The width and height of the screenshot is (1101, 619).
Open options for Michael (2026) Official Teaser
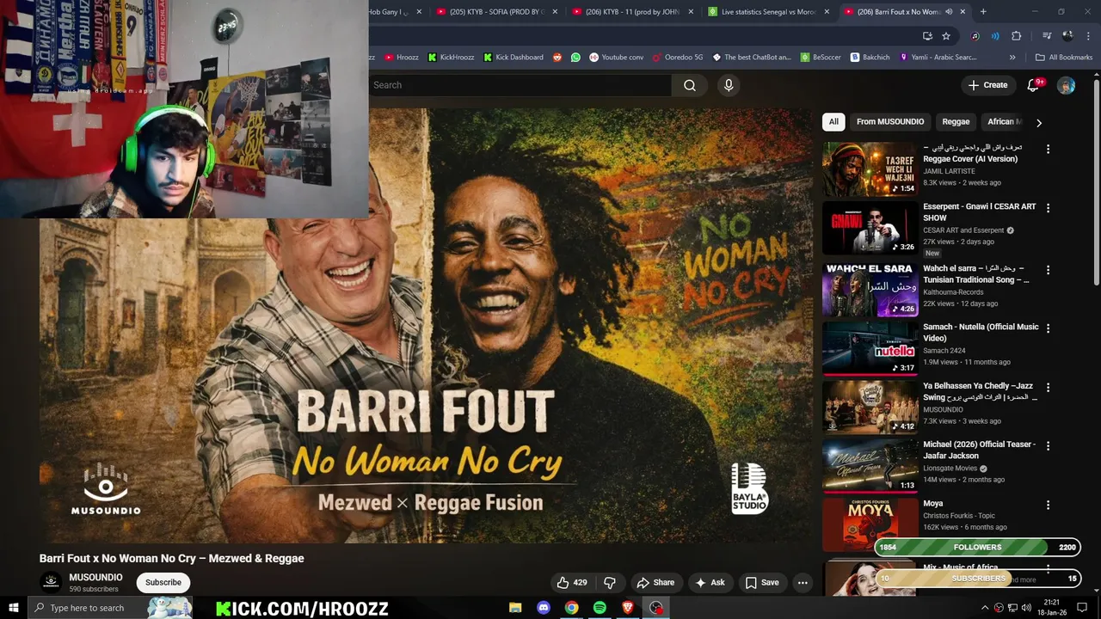1048,445
